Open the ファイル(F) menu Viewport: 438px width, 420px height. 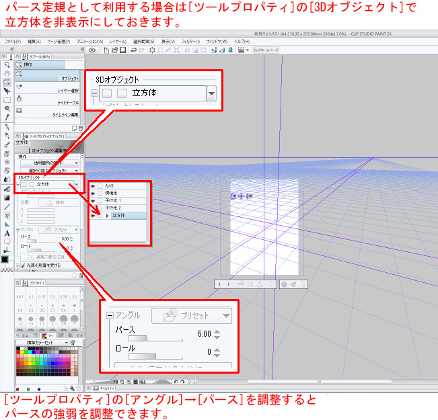tap(13, 42)
